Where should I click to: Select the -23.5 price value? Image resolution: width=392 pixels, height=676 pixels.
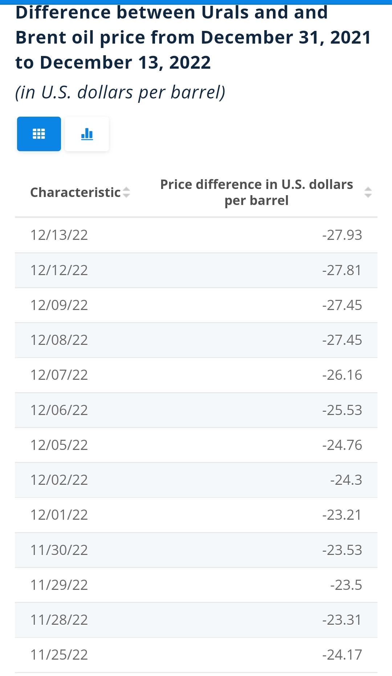click(346, 585)
